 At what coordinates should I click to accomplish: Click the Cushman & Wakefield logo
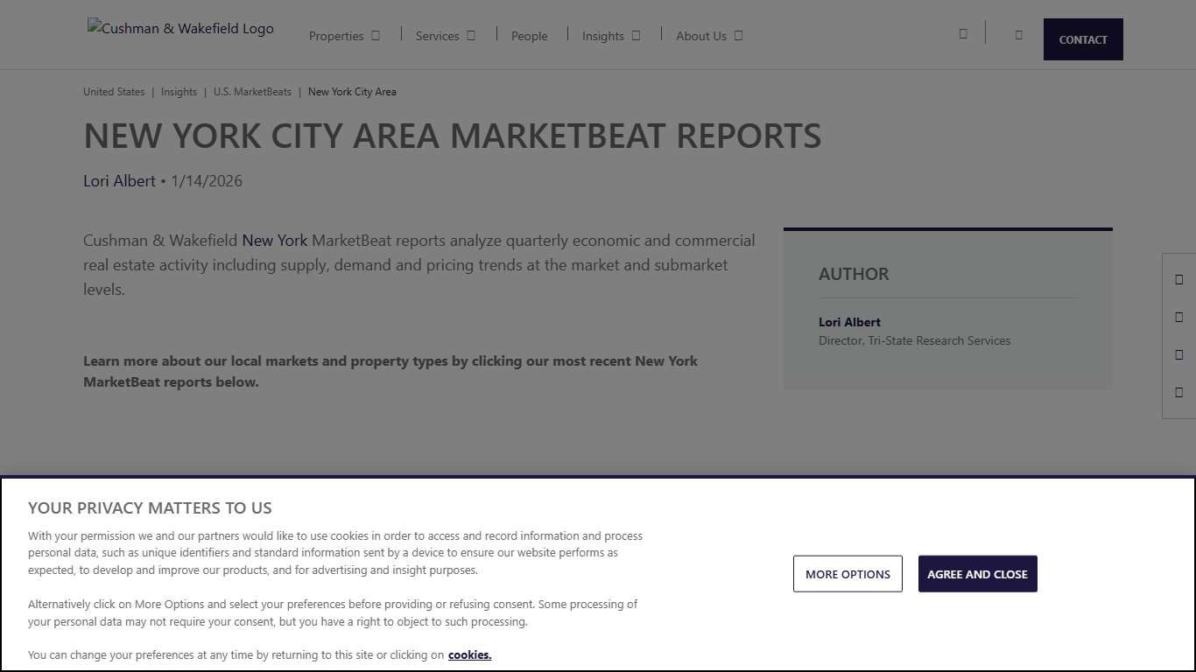coord(180,28)
